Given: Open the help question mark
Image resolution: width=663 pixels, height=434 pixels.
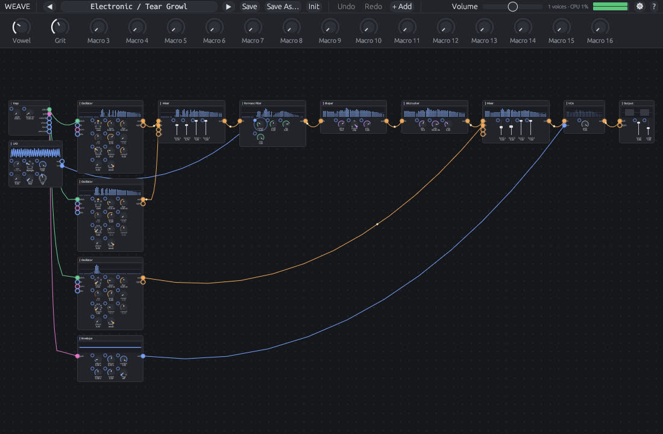Looking at the screenshot, I should pos(654,7).
